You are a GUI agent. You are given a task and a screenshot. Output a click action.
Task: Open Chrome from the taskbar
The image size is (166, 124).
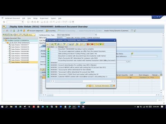tap(56, 107)
